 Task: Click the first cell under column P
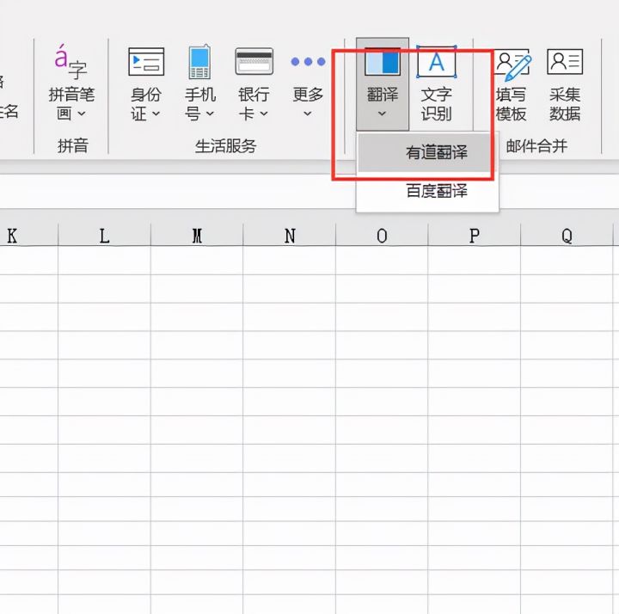[x=474, y=261]
